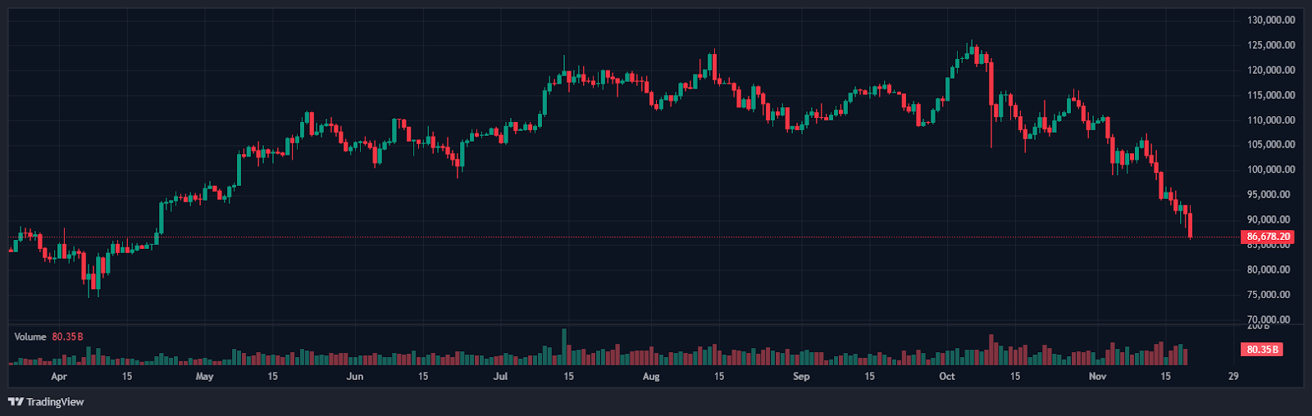This screenshot has width=1312, height=416.
Task: Click the 29 date label on time axis
Action: [1233, 377]
